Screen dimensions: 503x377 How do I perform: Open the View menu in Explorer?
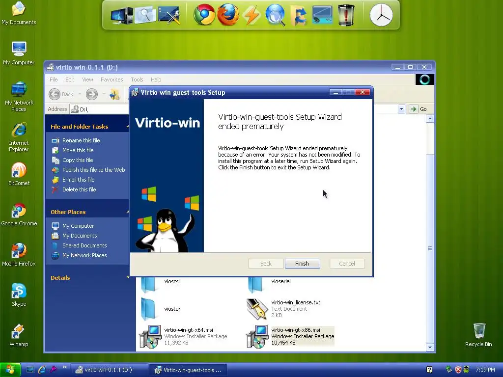87,80
